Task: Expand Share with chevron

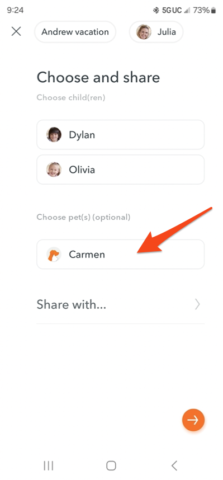Action: 198,304
